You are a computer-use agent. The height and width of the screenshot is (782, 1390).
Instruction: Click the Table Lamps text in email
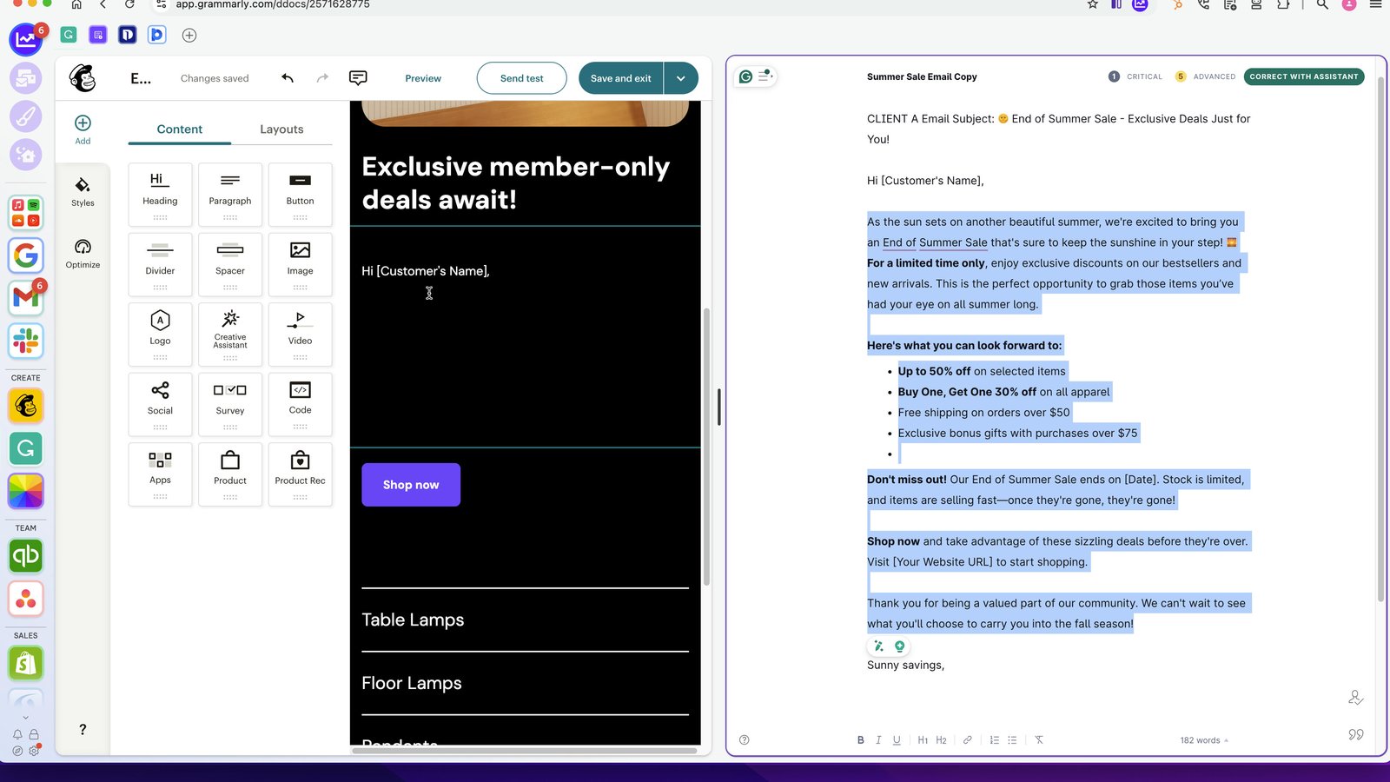(413, 620)
